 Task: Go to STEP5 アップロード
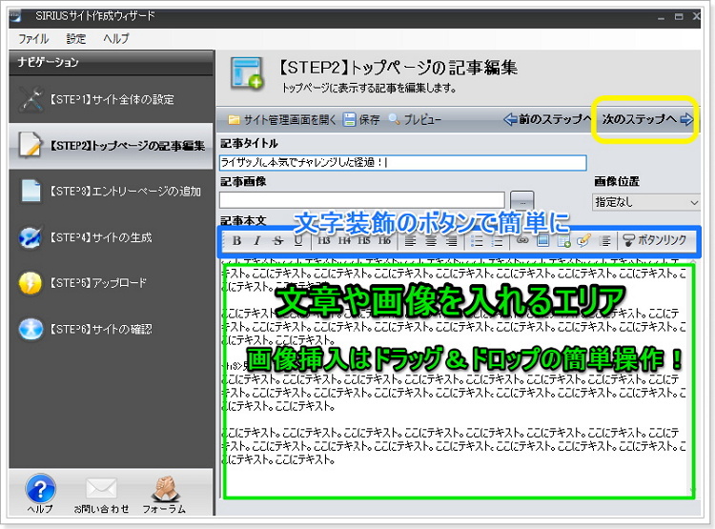click(x=111, y=283)
